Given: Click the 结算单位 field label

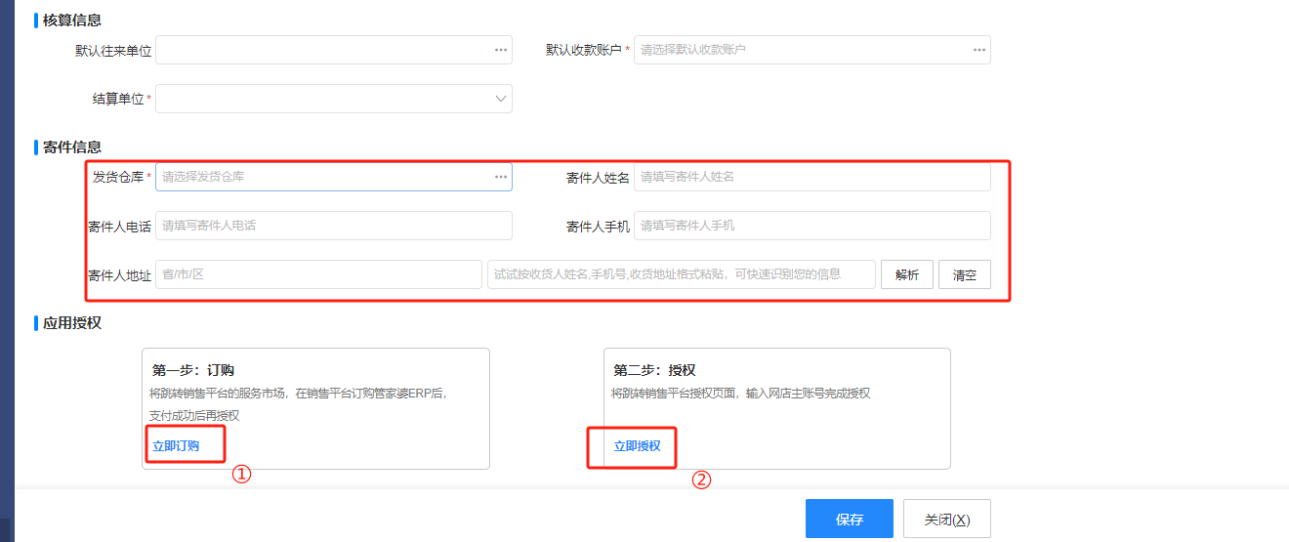Looking at the screenshot, I should pos(118,99).
